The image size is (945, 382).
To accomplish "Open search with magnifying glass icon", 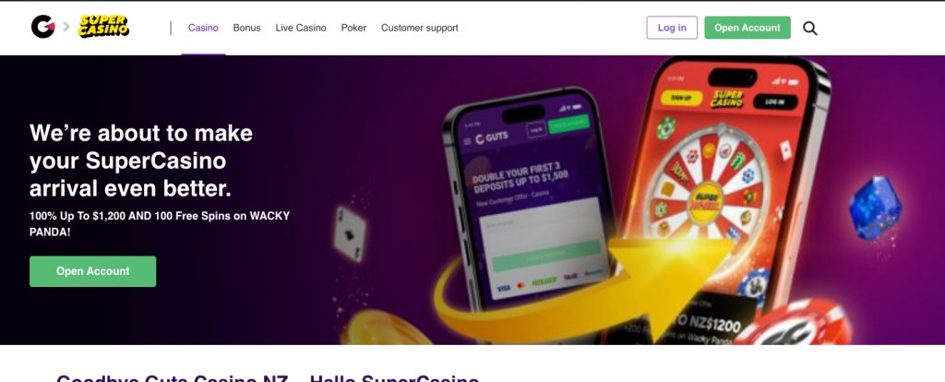I will click(x=810, y=28).
